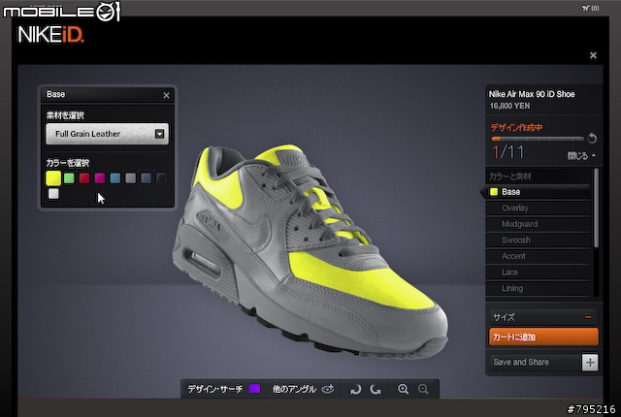Select the Base step
The image size is (621, 417).
tap(537, 192)
